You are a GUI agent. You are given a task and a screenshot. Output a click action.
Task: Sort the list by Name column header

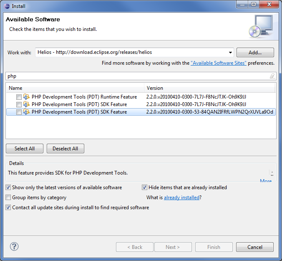(75, 88)
